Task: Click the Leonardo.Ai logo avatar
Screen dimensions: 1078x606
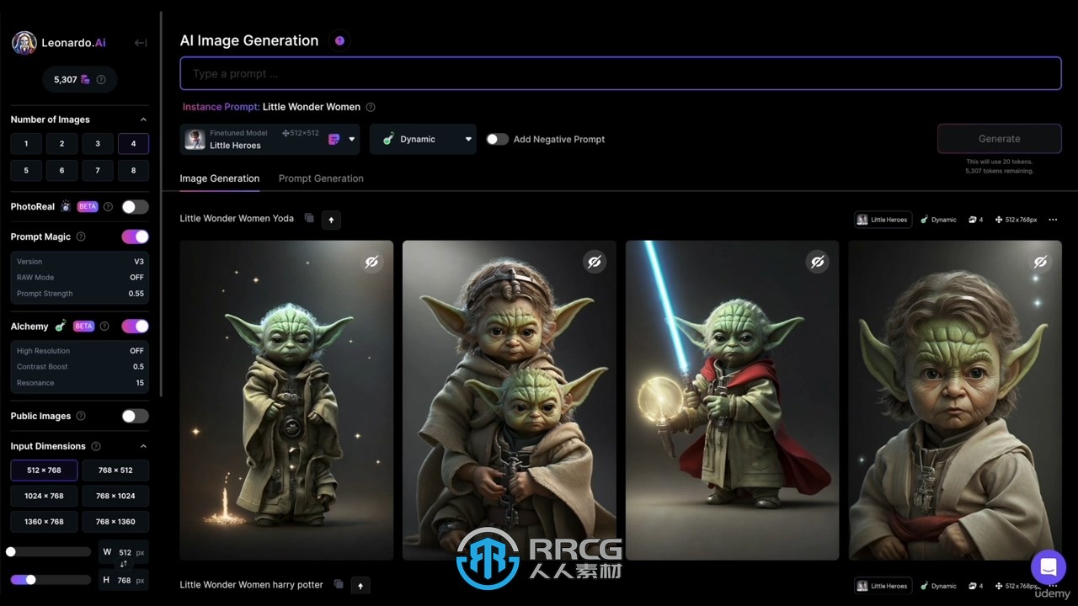Action: (24, 43)
